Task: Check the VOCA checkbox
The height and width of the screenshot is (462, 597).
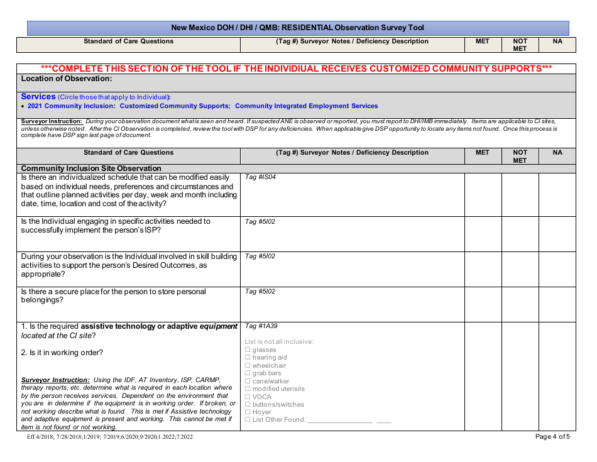Action: pos(248,396)
